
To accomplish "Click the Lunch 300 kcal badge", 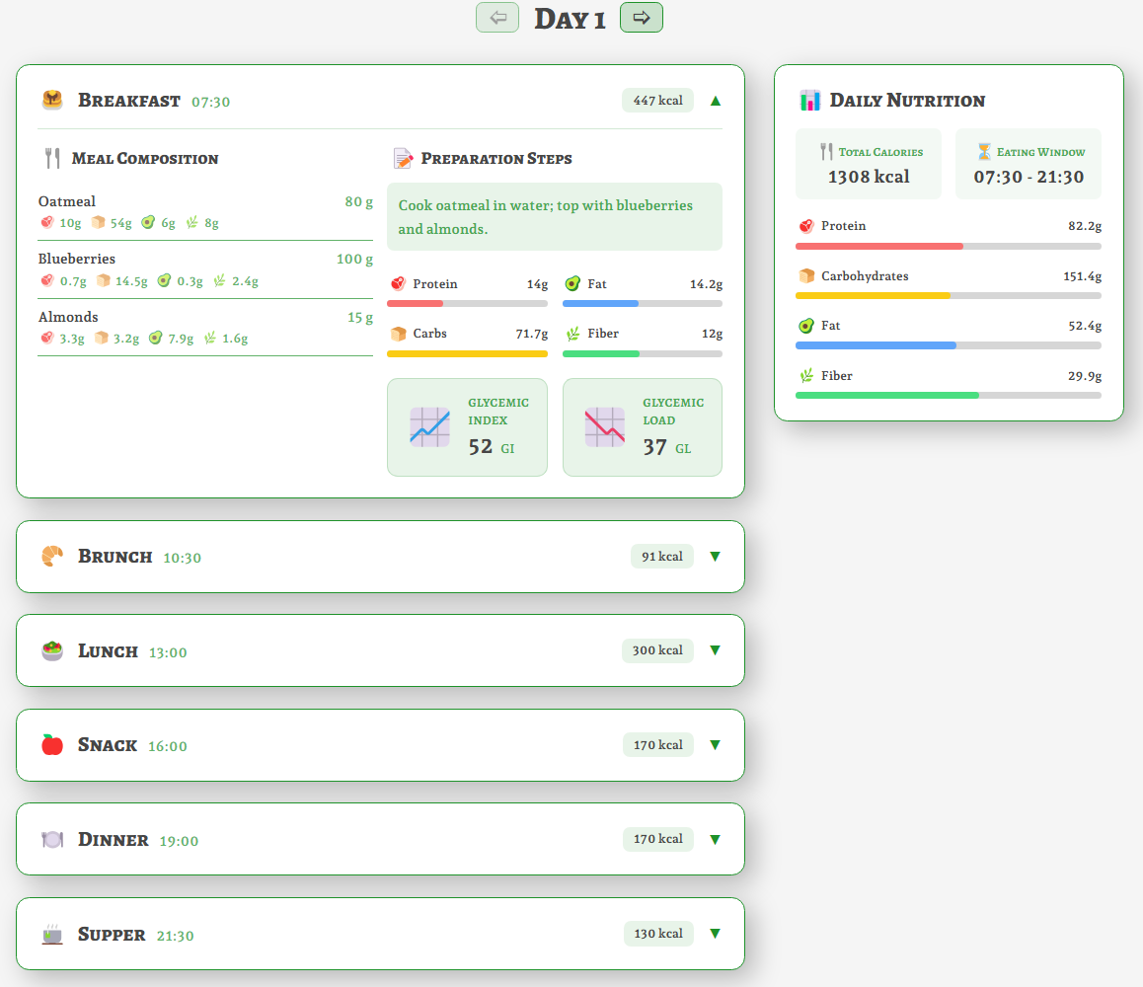I will (657, 650).
